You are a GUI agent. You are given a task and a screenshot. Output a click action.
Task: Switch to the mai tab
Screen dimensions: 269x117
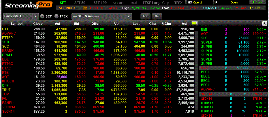click(x=134, y=3)
